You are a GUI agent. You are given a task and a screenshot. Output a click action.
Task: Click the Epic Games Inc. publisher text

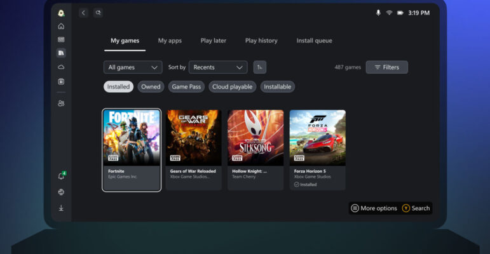coord(123,177)
